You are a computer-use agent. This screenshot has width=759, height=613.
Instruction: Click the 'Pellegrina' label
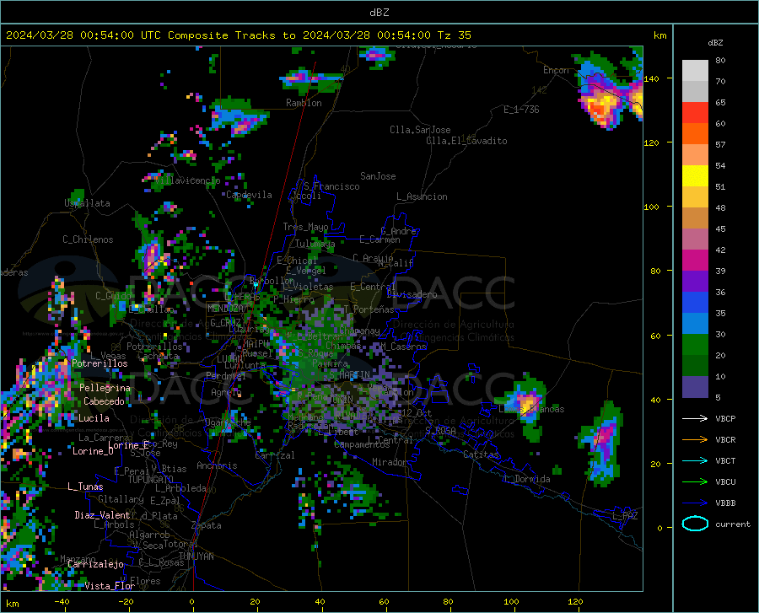(x=105, y=388)
